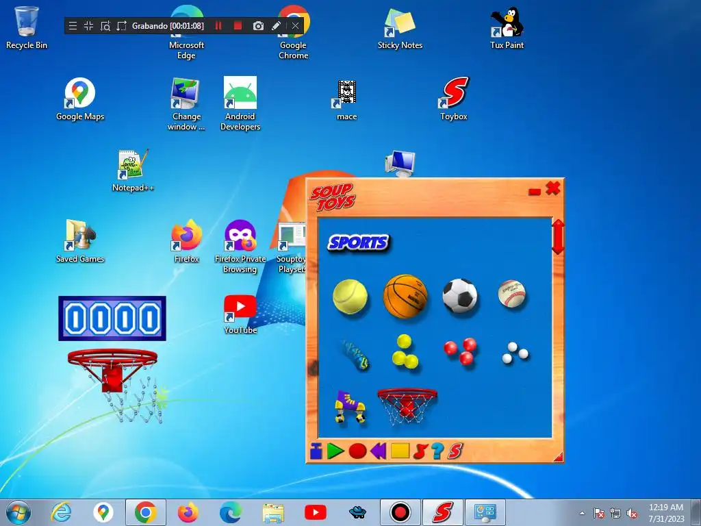Select the Souptoys Playsets desktop shortcut
The image size is (701, 526).
tap(291, 248)
